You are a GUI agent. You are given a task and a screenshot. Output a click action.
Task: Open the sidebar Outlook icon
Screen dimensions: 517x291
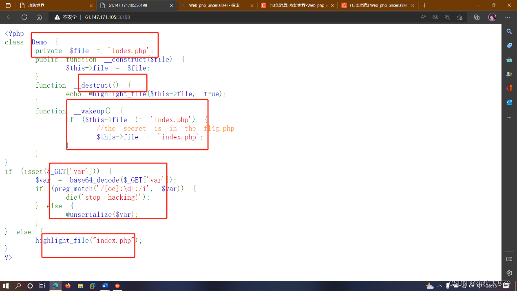[509, 102]
